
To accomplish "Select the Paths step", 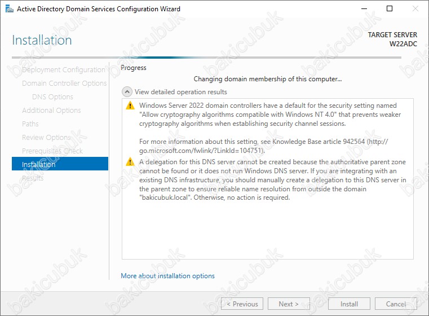I will click(x=30, y=124).
